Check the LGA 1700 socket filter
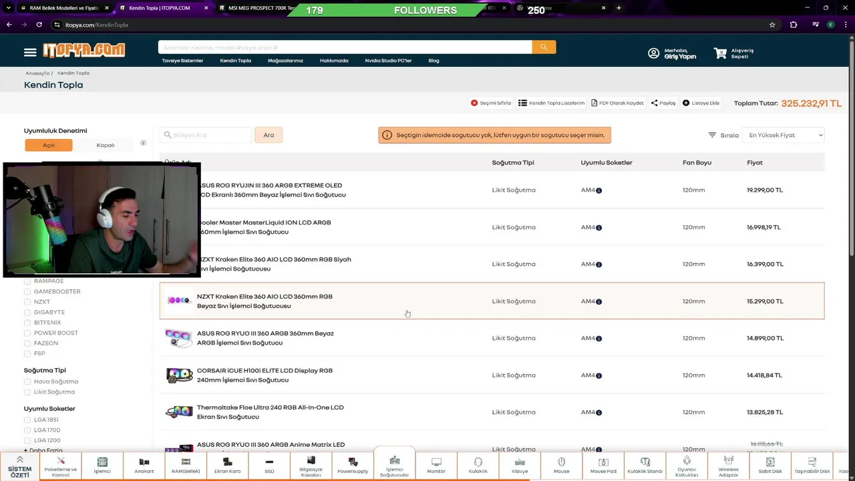This screenshot has width=855, height=481. point(27,430)
